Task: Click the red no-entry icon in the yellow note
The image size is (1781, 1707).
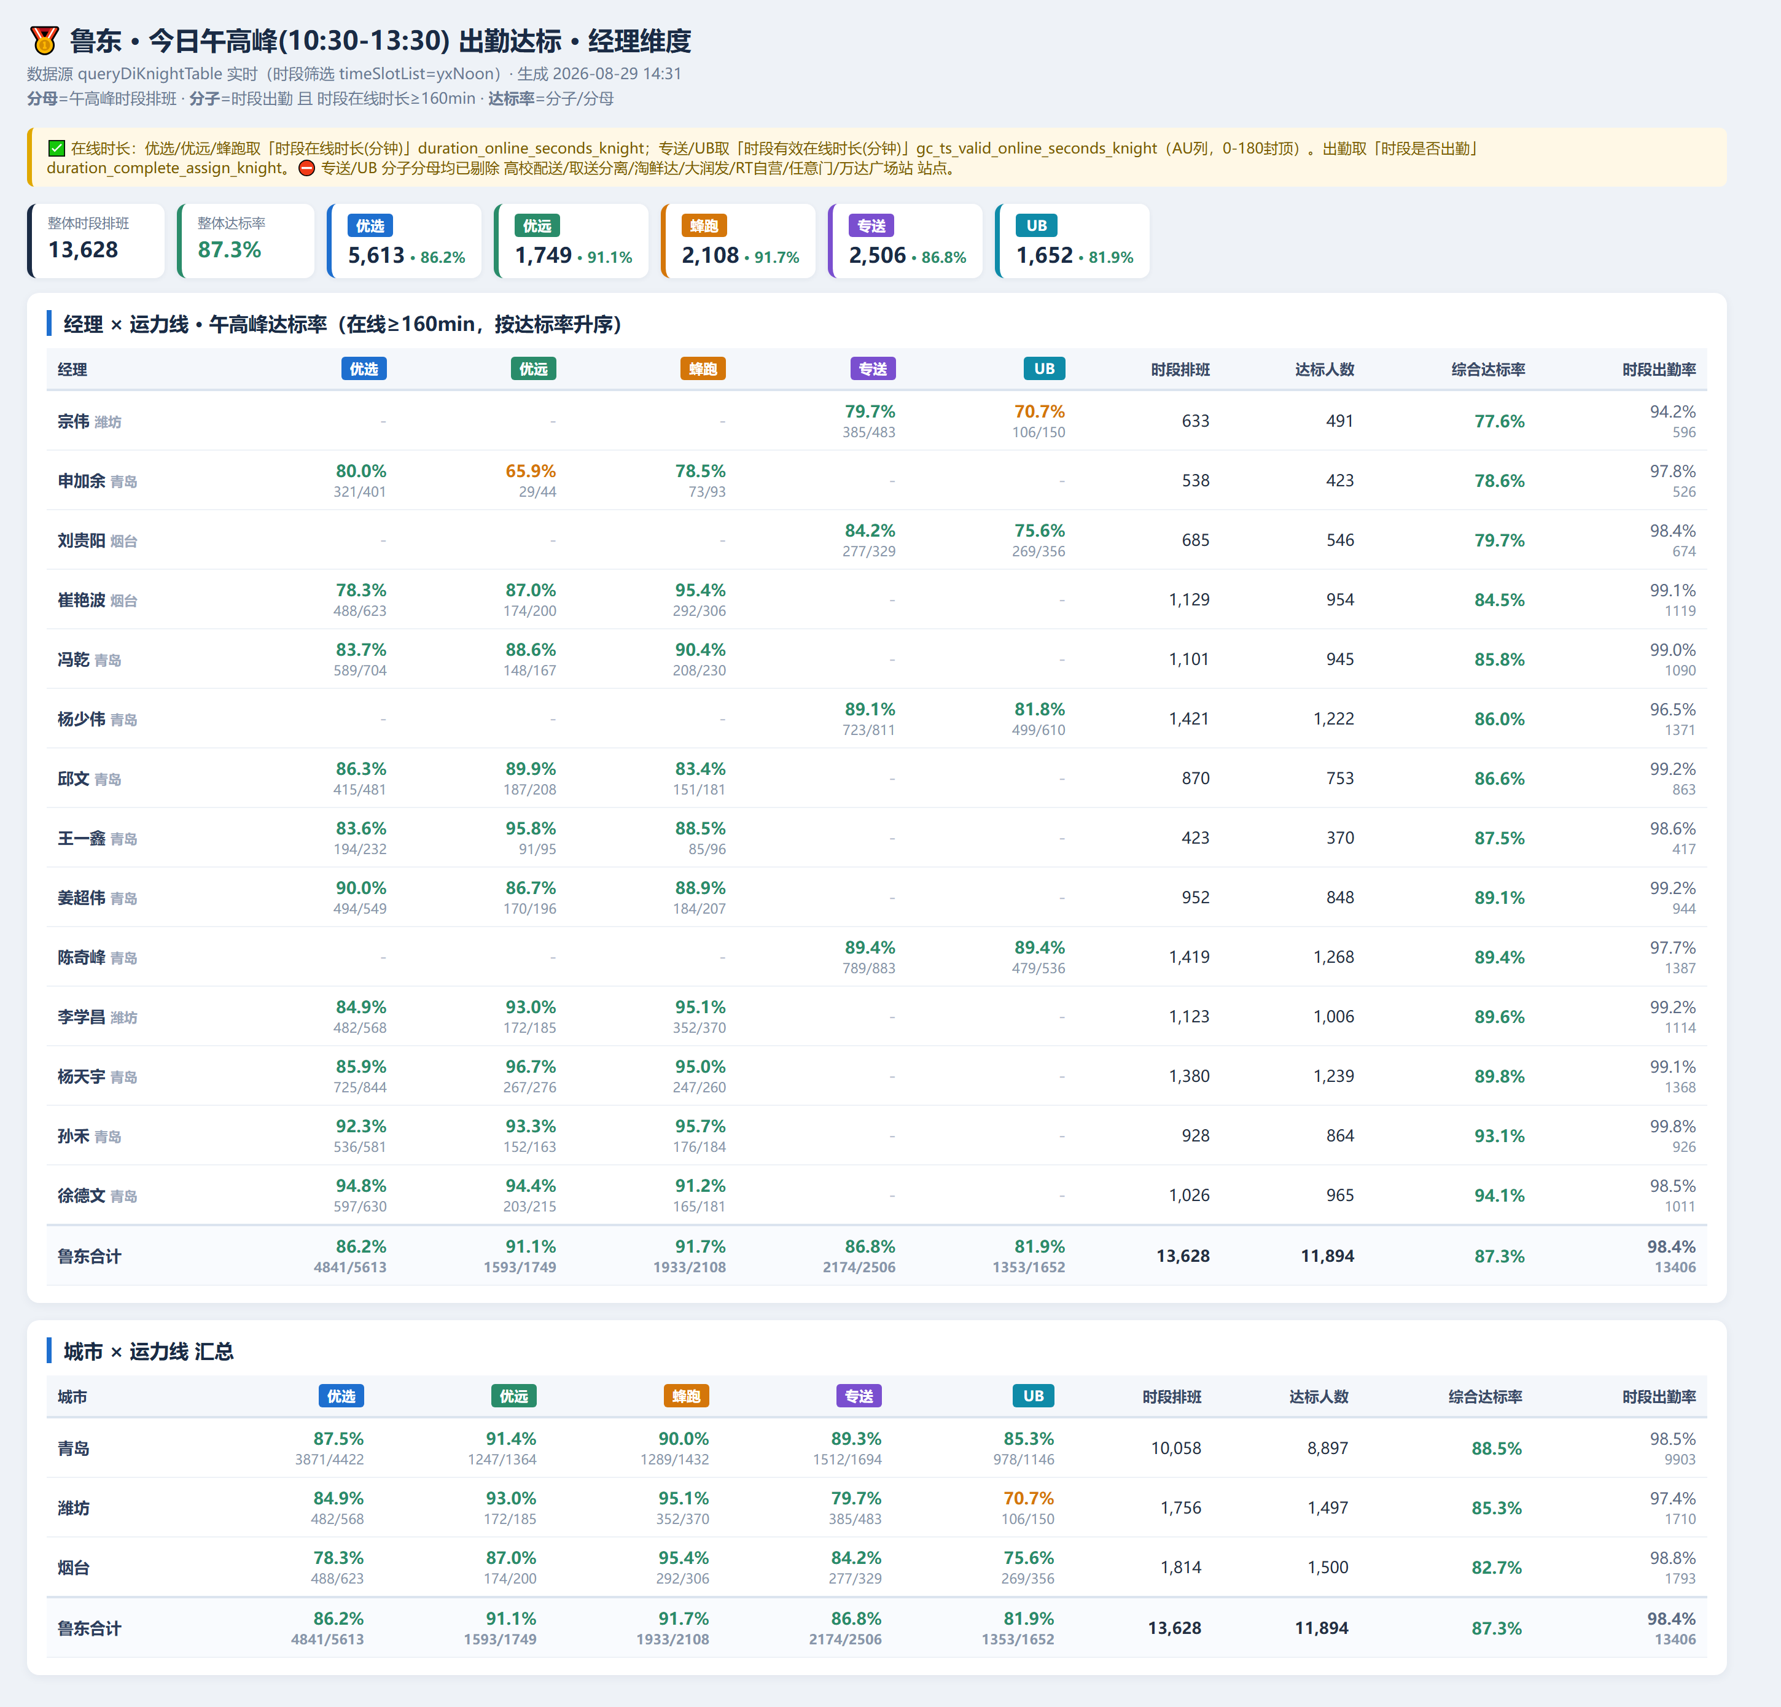Action: click(307, 168)
